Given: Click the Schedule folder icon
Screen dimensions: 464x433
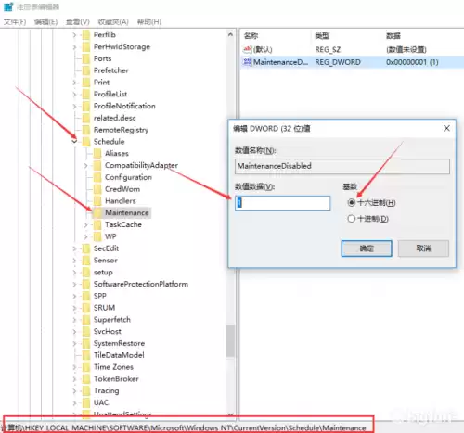Looking at the screenshot, I should tap(86, 142).
